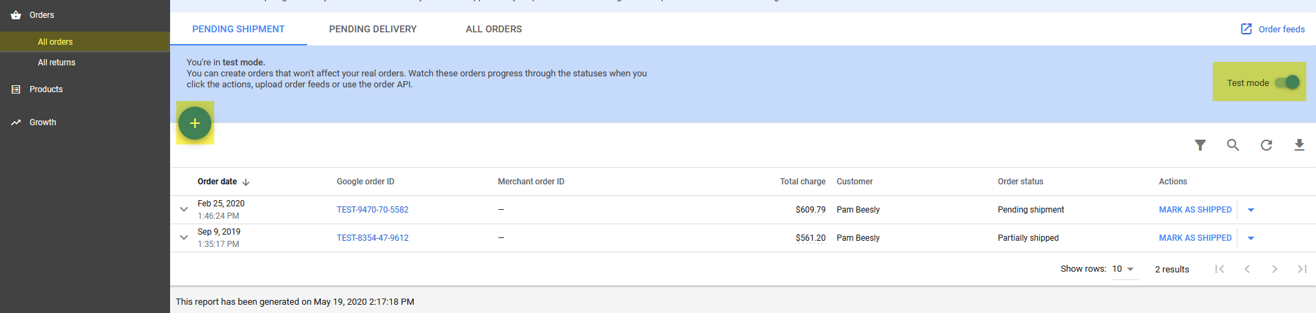
Task: Switch to the All Orders tab
Action: coord(494,29)
